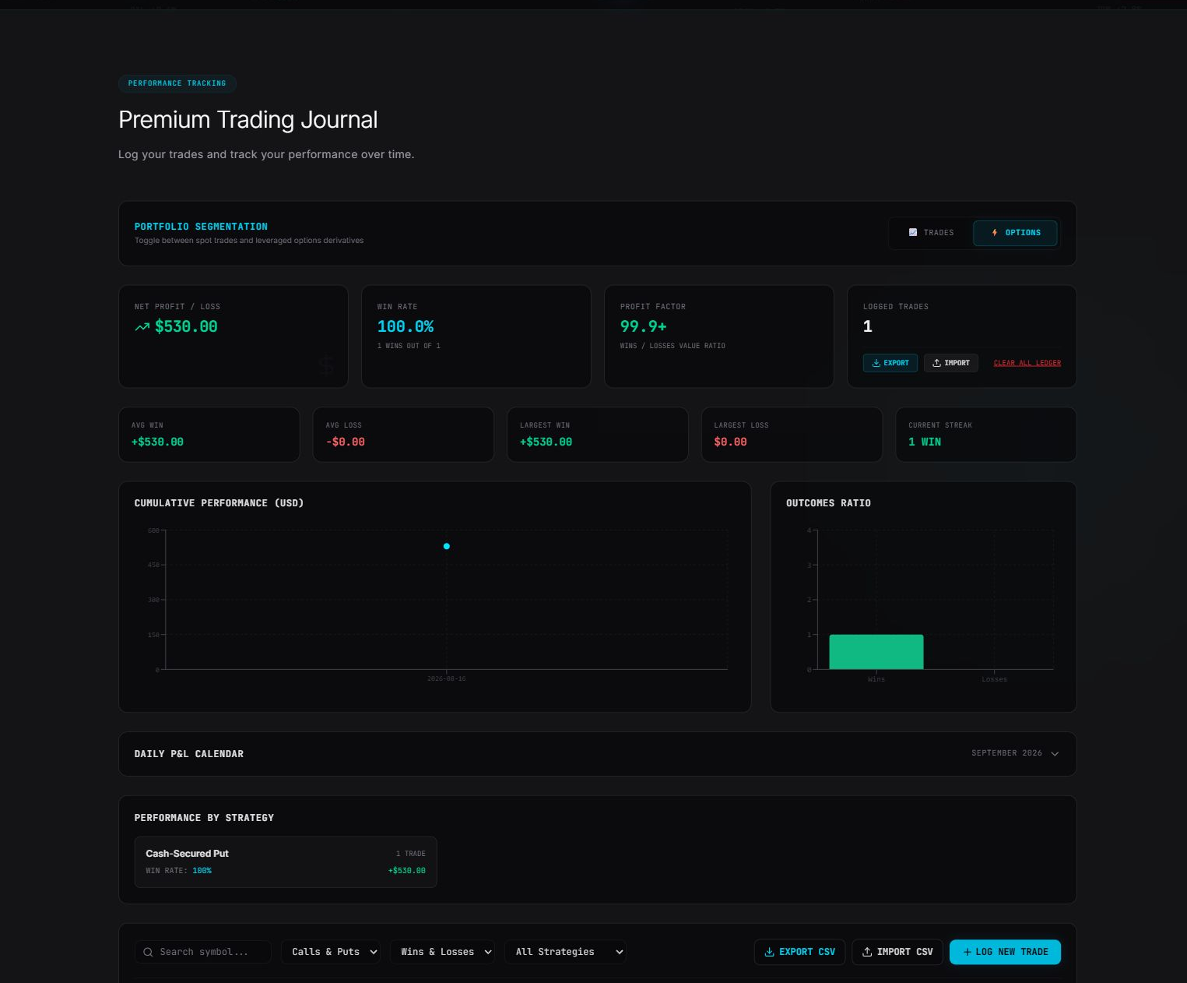Click the faint dollar icon in Net Profit card
1187x983 pixels.
(326, 365)
